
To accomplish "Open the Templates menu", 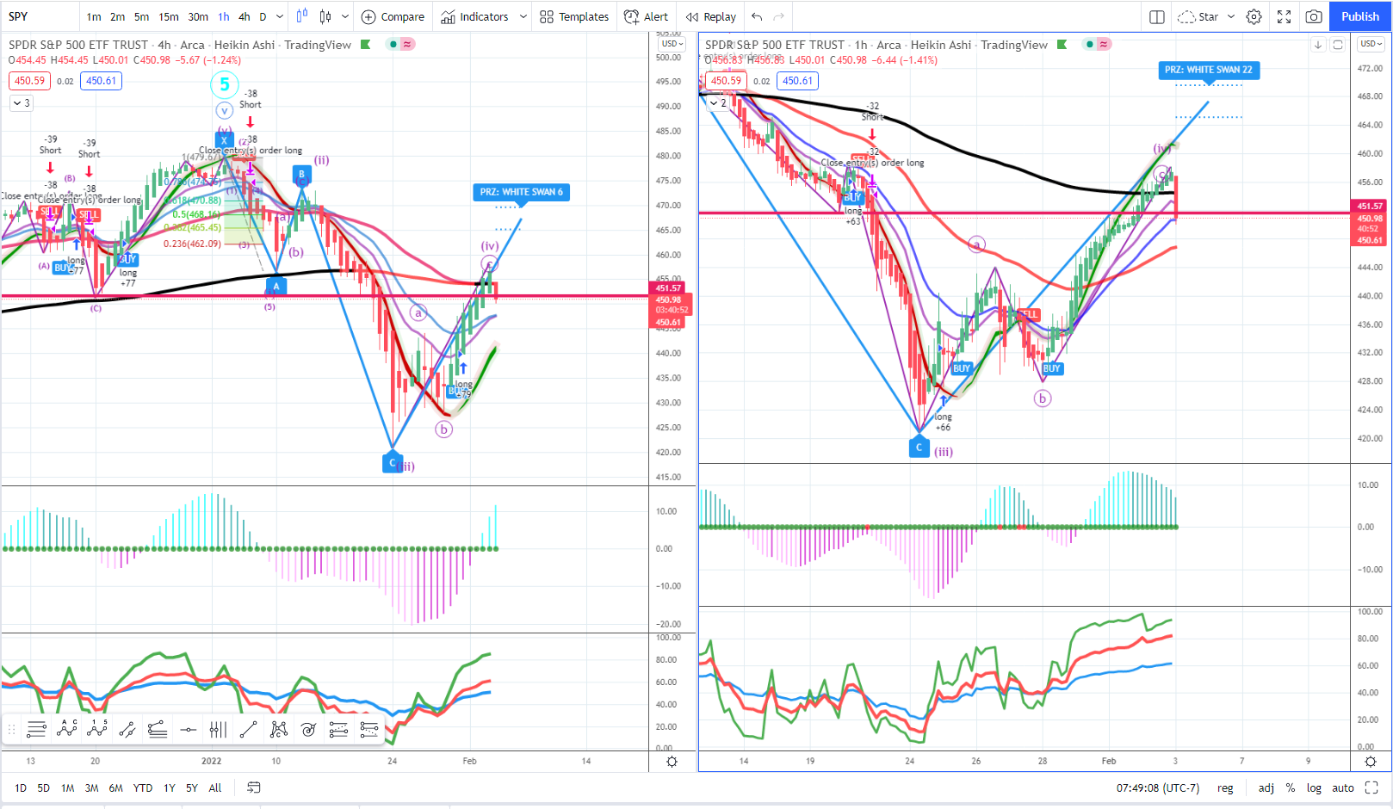I will 574,16.
